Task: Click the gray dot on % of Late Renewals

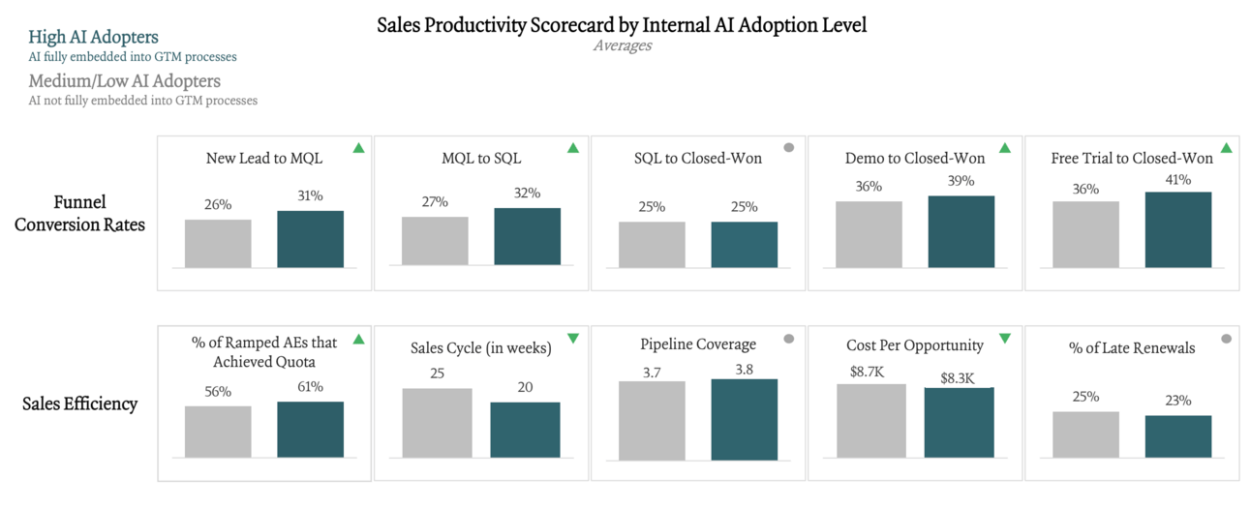Action: pos(1226,339)
